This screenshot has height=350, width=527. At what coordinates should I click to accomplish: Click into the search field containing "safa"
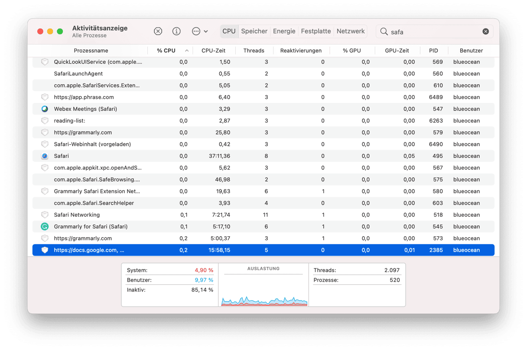(x=434, y=32)
